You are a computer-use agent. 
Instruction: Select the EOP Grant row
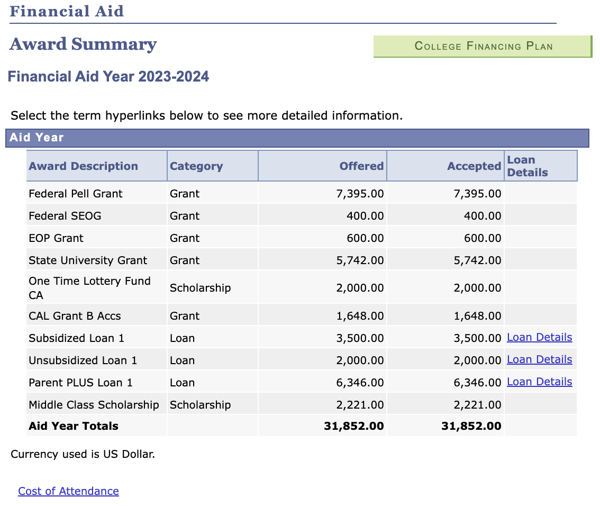[x=302, y=238]
